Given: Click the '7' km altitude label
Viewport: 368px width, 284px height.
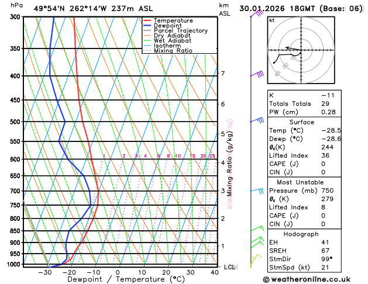Looking at the screenshot, I should tap(223, 74).
